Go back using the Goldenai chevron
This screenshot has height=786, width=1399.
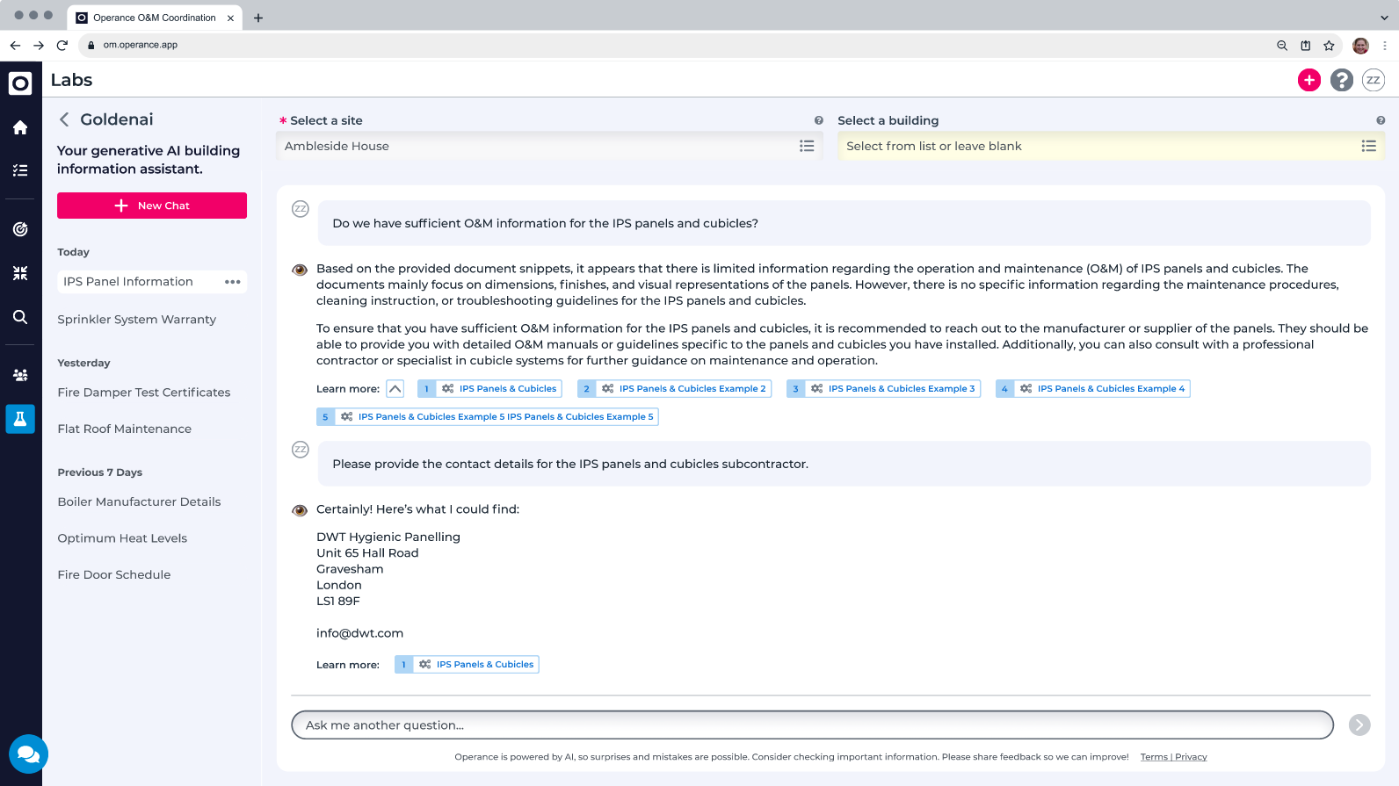pyautogui.click(x=64, y=119)
